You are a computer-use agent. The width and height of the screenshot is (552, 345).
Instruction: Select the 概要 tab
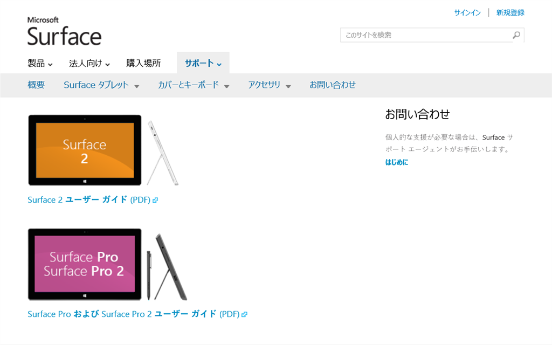point(36,85)
